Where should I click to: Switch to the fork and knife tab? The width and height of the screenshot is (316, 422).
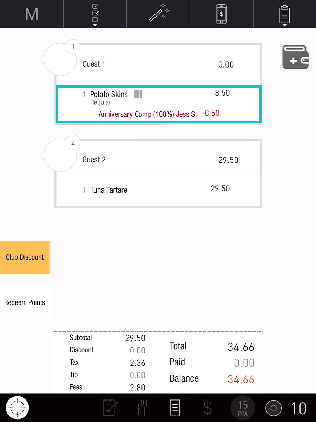[141, 408]
